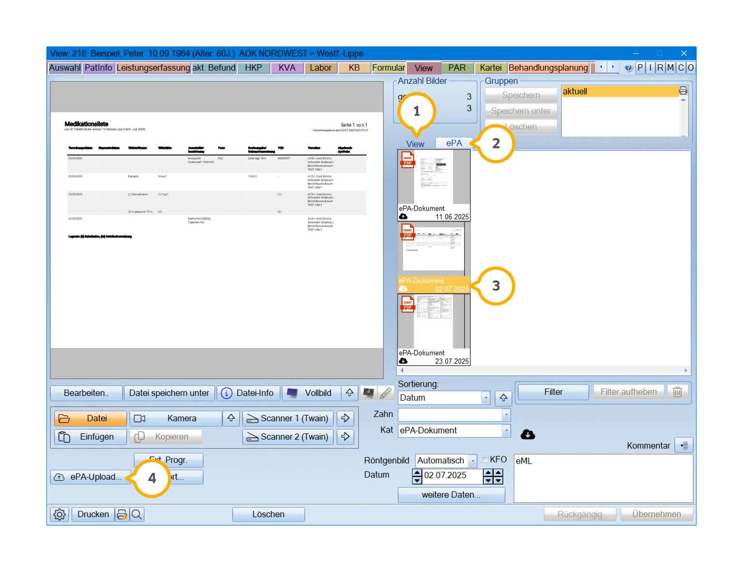Click Datei speichern unter button
The height and width of the screenshot is (572, 743).
tap(169, 393)
